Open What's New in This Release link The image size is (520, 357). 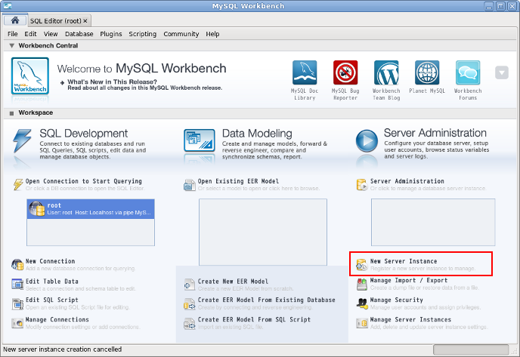[x=112, y=82]
